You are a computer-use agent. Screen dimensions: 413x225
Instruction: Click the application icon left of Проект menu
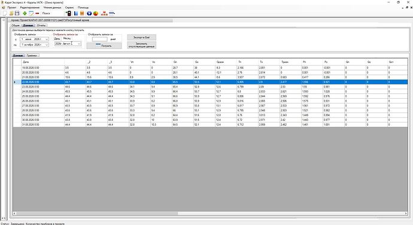4,7
